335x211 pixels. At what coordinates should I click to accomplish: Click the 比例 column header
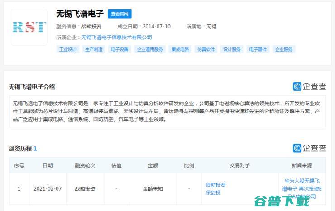(x=189, y=165)
